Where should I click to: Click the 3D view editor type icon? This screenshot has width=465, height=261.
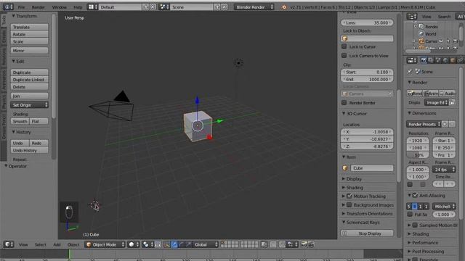(x=8, y=244)
